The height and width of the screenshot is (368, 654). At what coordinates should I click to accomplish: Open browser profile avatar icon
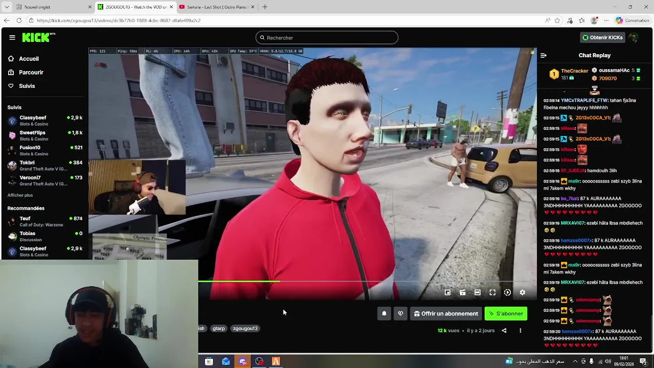click(594, 20)
